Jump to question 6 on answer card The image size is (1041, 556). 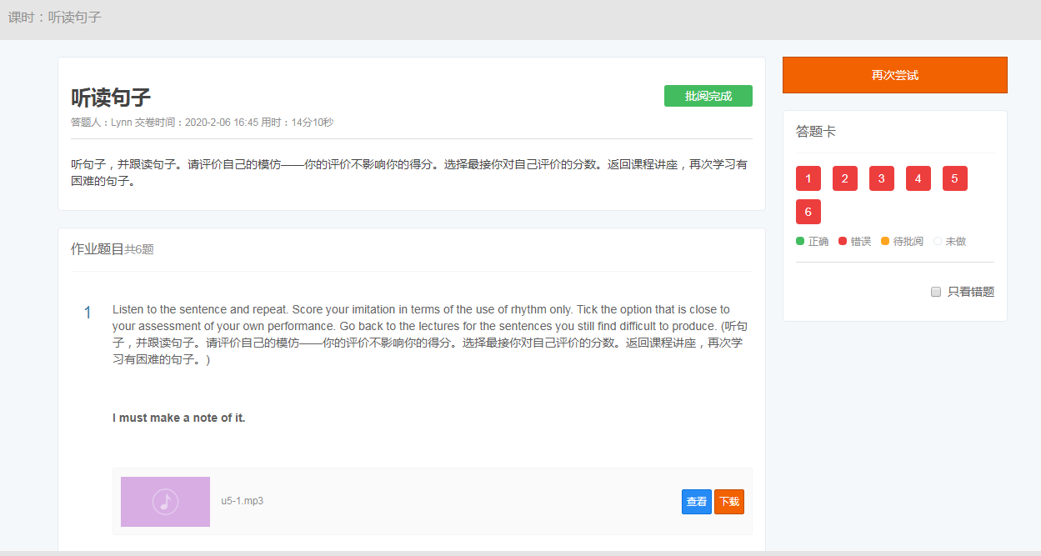808,212
